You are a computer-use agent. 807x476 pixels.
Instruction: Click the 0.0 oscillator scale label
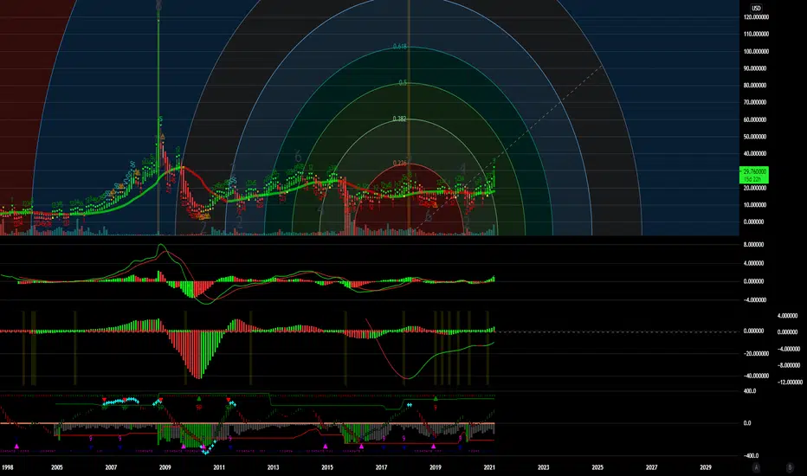747,423
